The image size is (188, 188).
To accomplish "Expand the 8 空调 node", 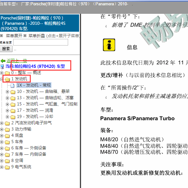I will pyautogui.click(x=2, y=161).
